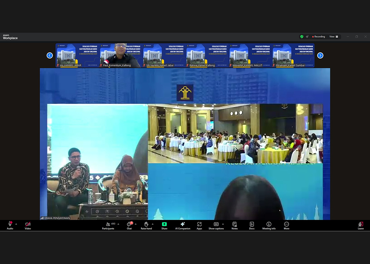370x264 pixels.
Task: Open the View layout menu
Action: point(333,37)
